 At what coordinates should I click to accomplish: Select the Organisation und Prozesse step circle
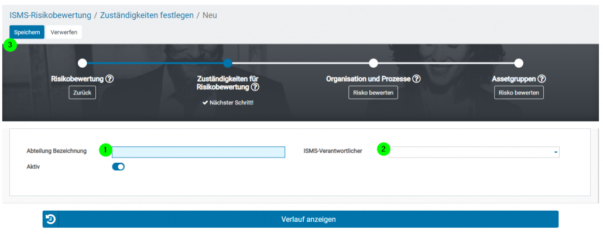[x=374, y=63]
